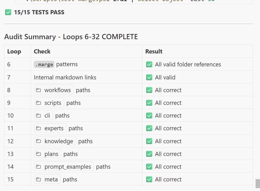This screenshot has height=191, width=260.
Task: Click the vertical scrollbar thumb
Action: [258, 183]
